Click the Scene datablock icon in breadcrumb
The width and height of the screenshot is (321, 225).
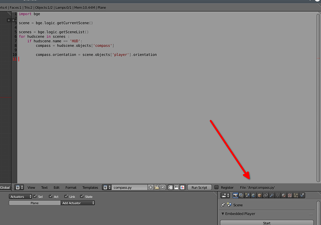(x=229, y=205)
